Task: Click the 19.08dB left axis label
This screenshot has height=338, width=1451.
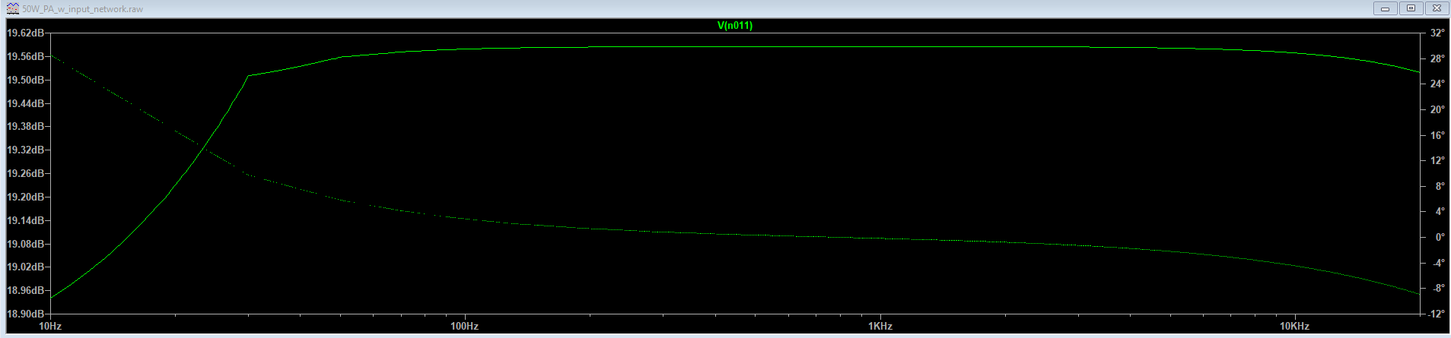Action: (x=25, y=244)
